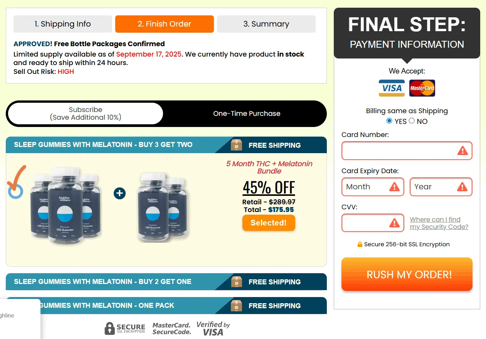The image size is (486, 339).
Task: Switch to the Subscribe option
Action: coord(86,114)
